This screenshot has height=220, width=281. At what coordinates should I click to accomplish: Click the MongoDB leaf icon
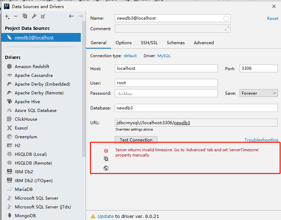click(9, 215)
